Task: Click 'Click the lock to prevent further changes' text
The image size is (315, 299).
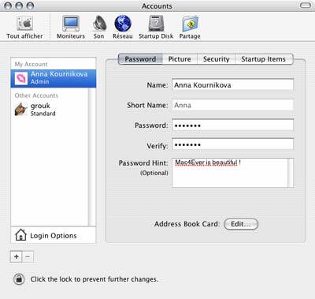Action: tap(94, 279)
